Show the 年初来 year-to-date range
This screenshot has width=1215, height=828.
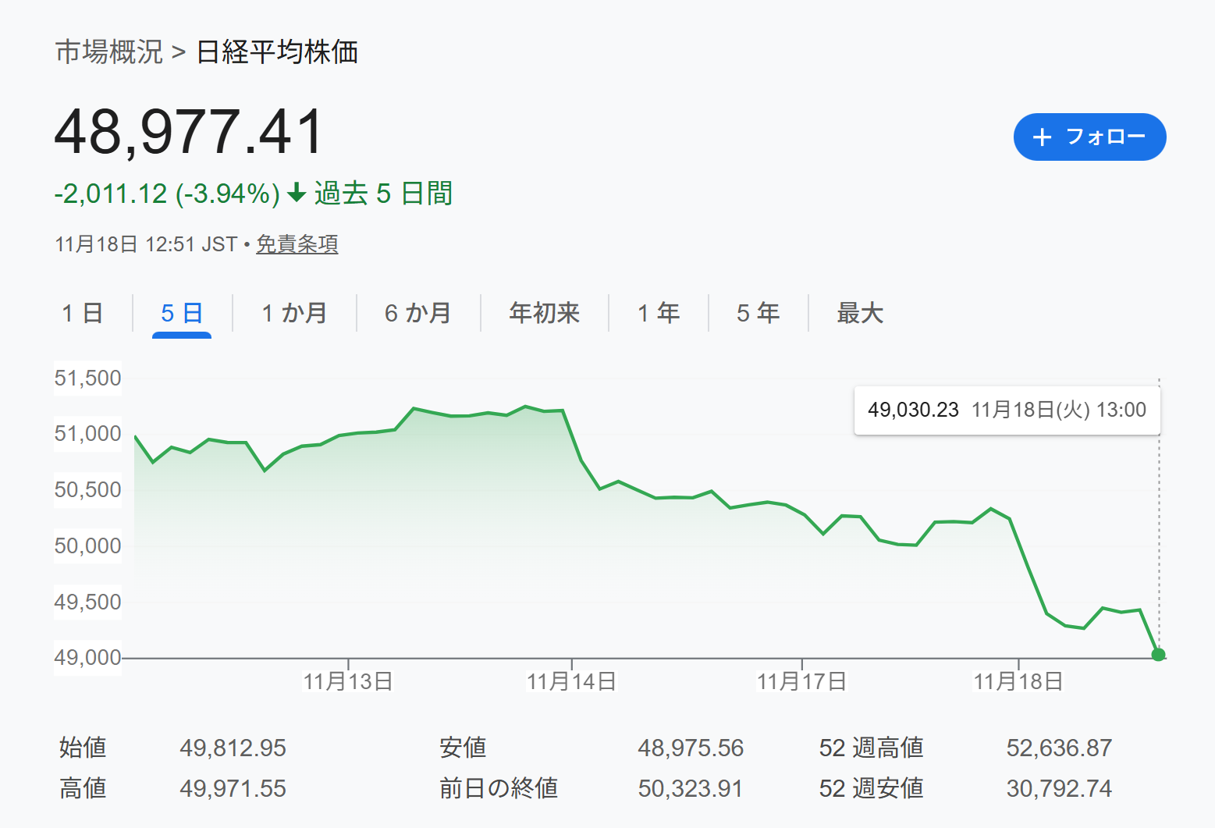pos(544,314)
